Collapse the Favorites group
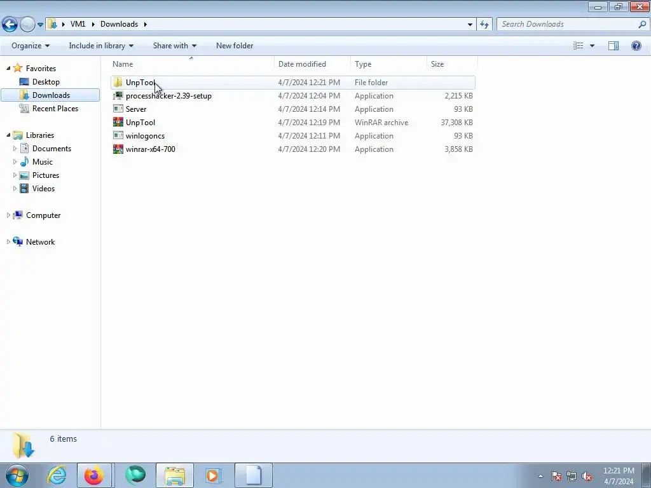Screen dimensions: 651x488 coord(8,68)
